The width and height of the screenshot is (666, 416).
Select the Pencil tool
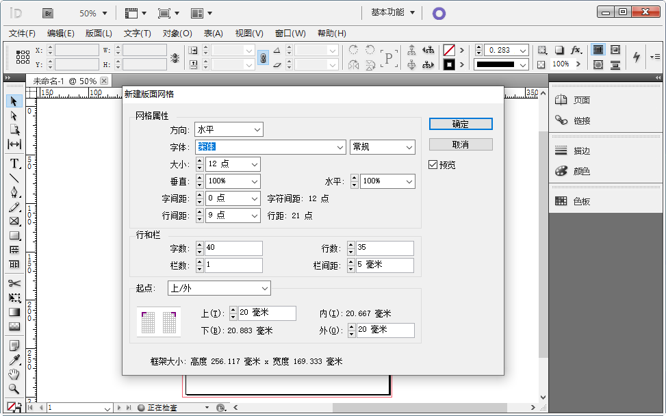[14, 207]
